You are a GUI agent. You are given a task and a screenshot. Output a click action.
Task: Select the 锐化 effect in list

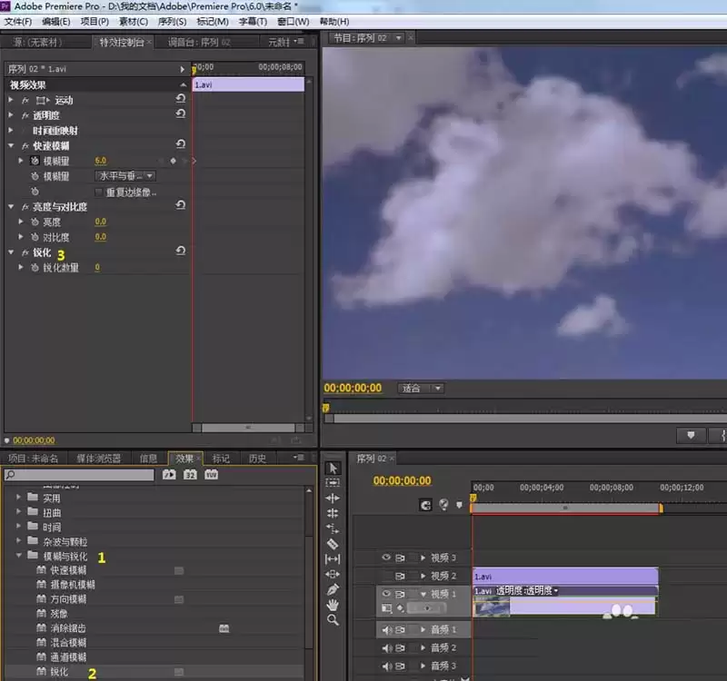[x=59, y=672]
